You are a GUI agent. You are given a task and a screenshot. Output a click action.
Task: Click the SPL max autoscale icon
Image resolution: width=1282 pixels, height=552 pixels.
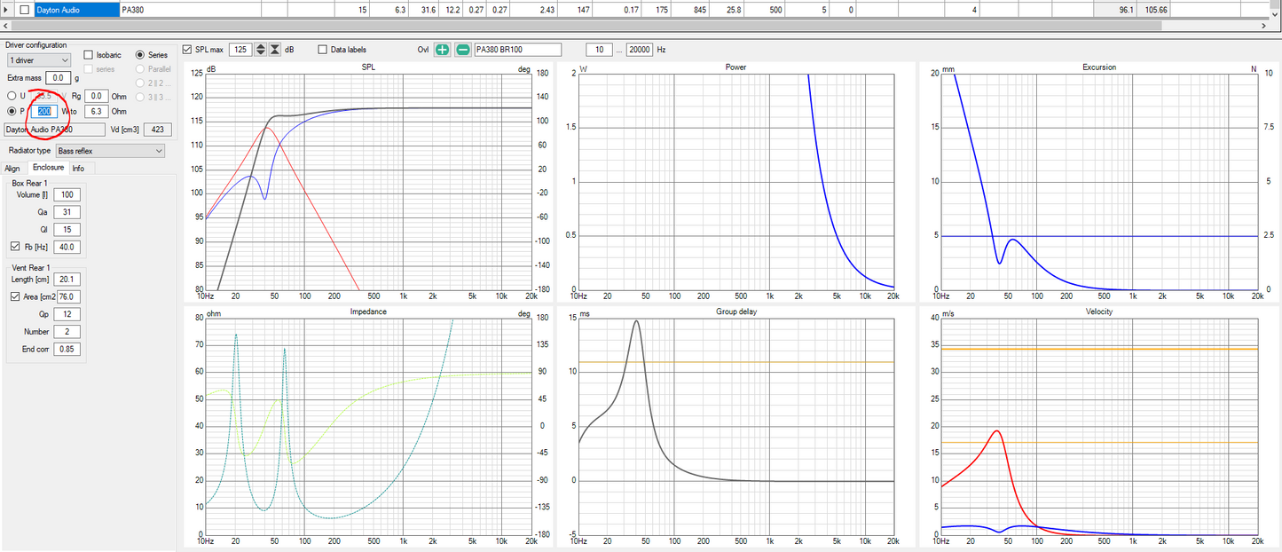275,50
